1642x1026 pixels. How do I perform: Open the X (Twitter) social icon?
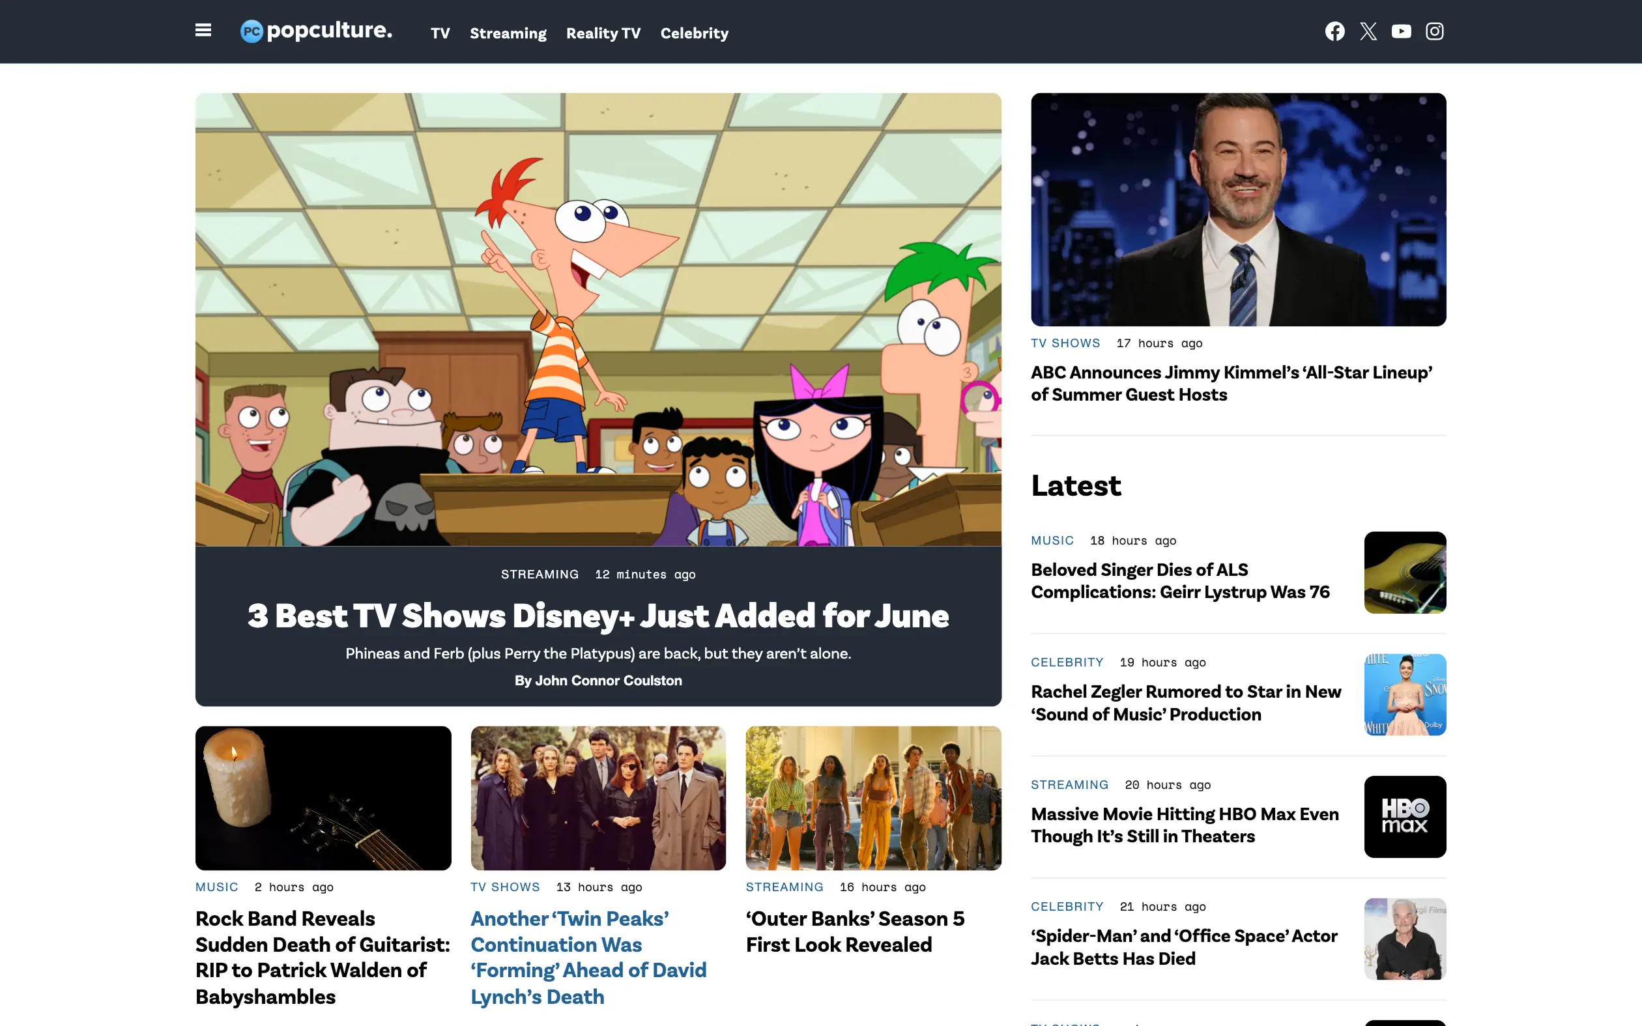1368,31
